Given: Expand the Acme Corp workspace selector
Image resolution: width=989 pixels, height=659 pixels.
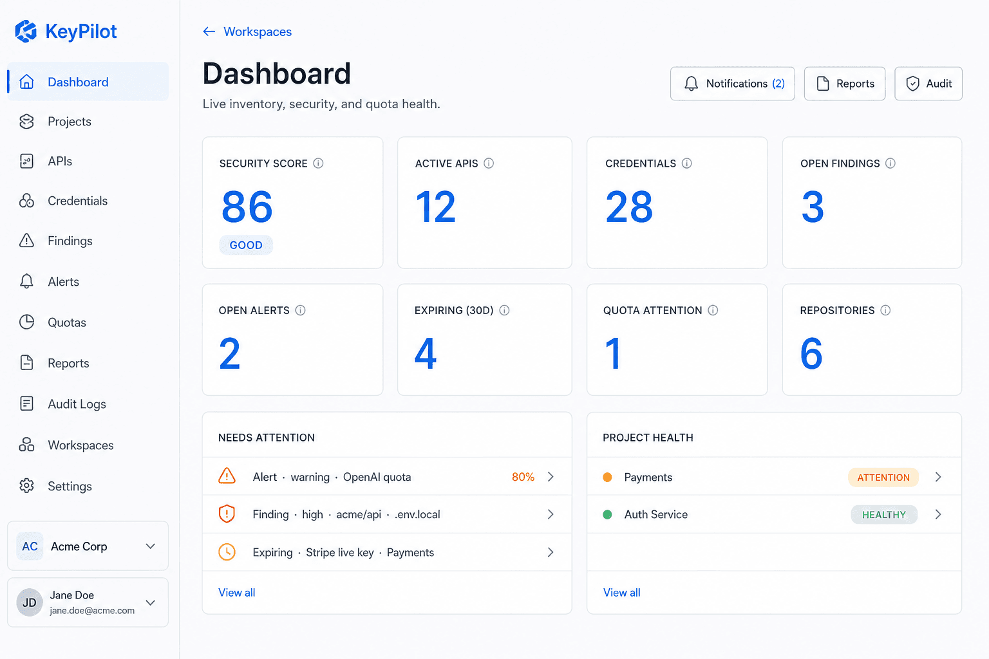Looking at the screenshot, I should point(88,546).
